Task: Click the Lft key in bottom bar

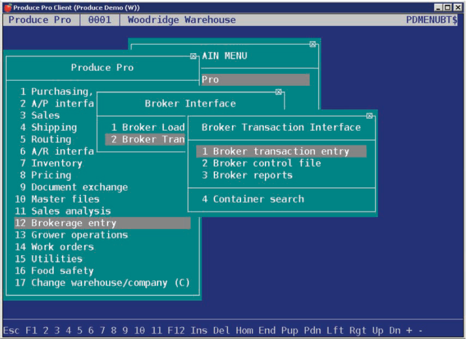Action: [335, 330]
